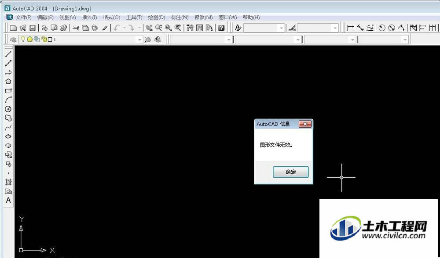The width and height of the screenshot is (440, 258).
Task: Click the Linear Dimension tool
Action: point(351,28)
